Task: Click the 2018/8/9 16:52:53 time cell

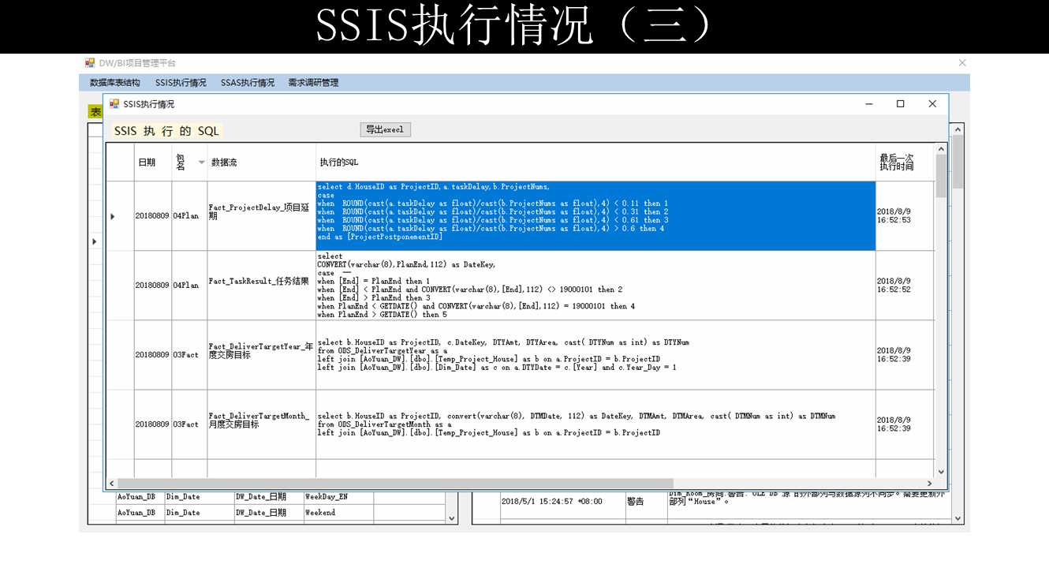Action: tap(905, 216)
